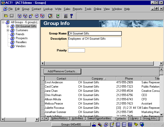
Task: Open the Sales menu
Action: pyautogui.click(x=67, y=9)
